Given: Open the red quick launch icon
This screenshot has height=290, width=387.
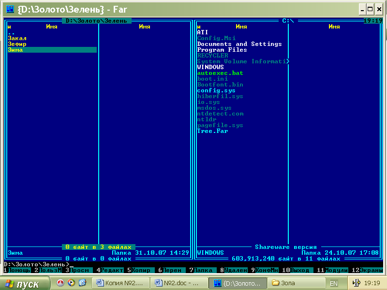Looking at the screenshot, I should point(60,283).
